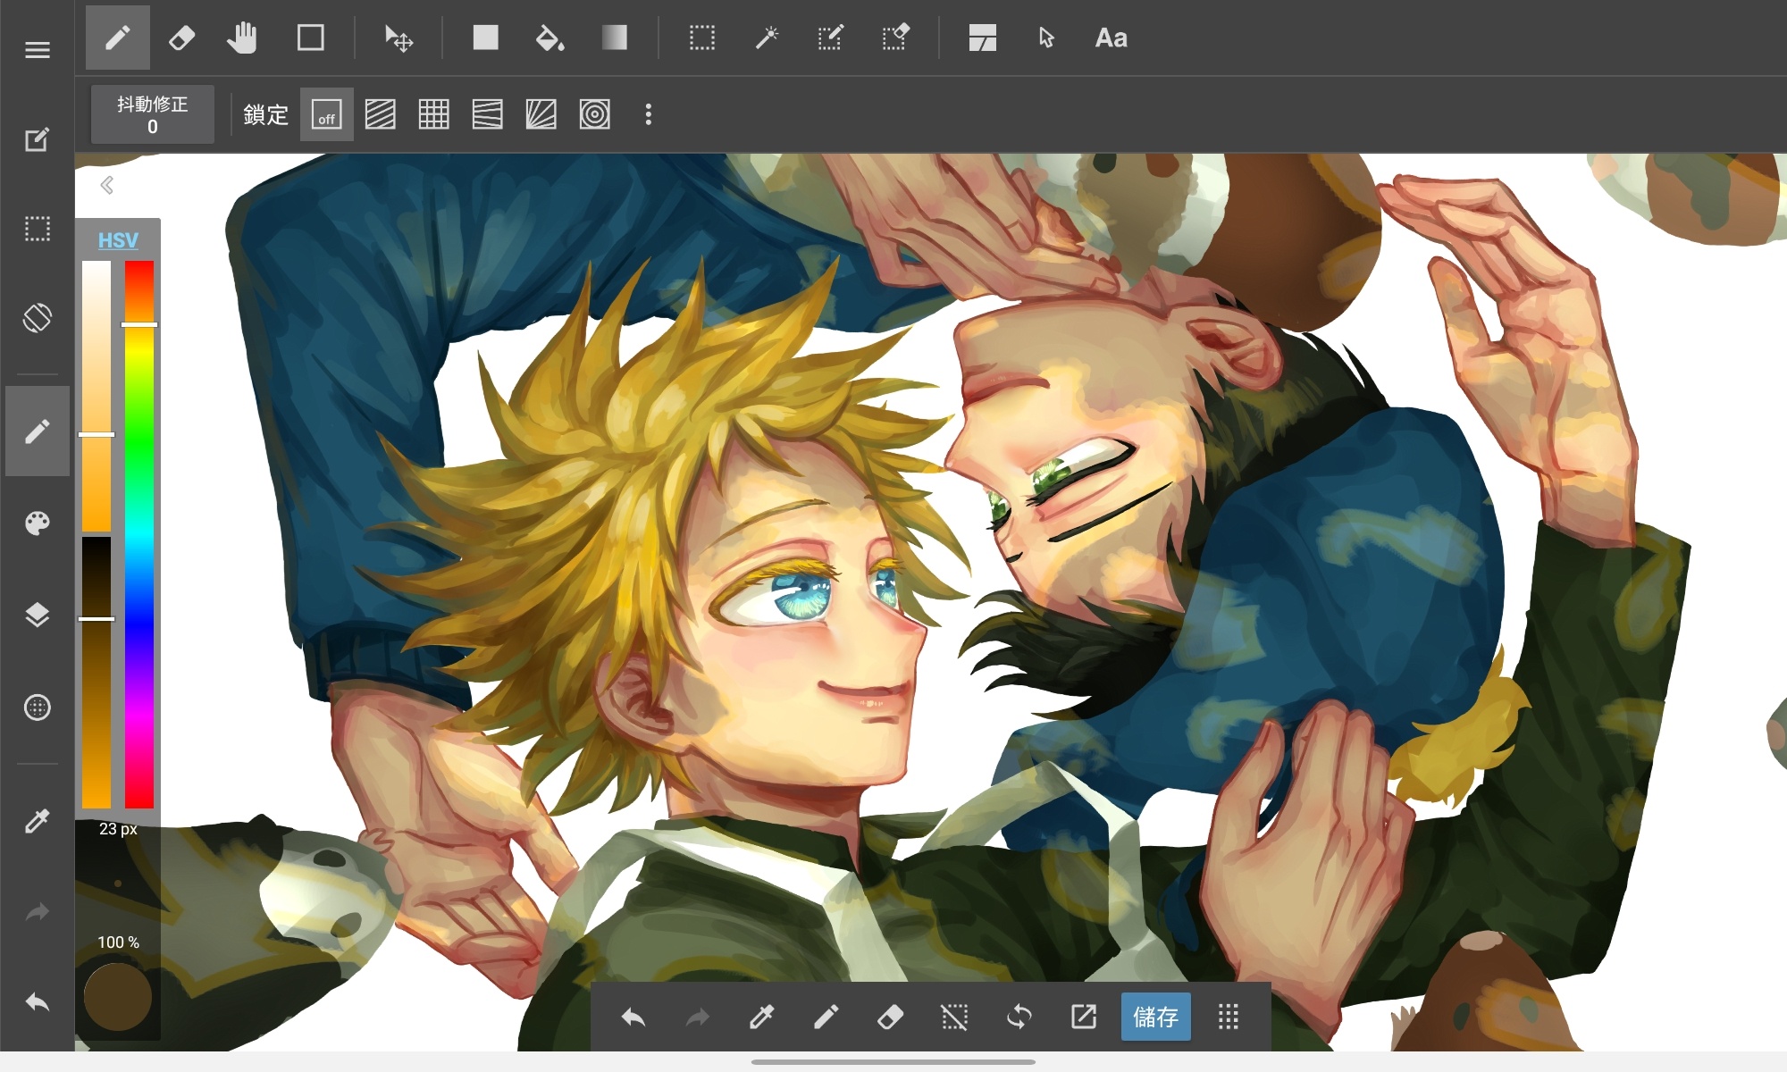Image resolution: width=1787 pixels, height=1072 pixels.
Task: Enable radial lines snap guide
Action: tap(541, 114)
